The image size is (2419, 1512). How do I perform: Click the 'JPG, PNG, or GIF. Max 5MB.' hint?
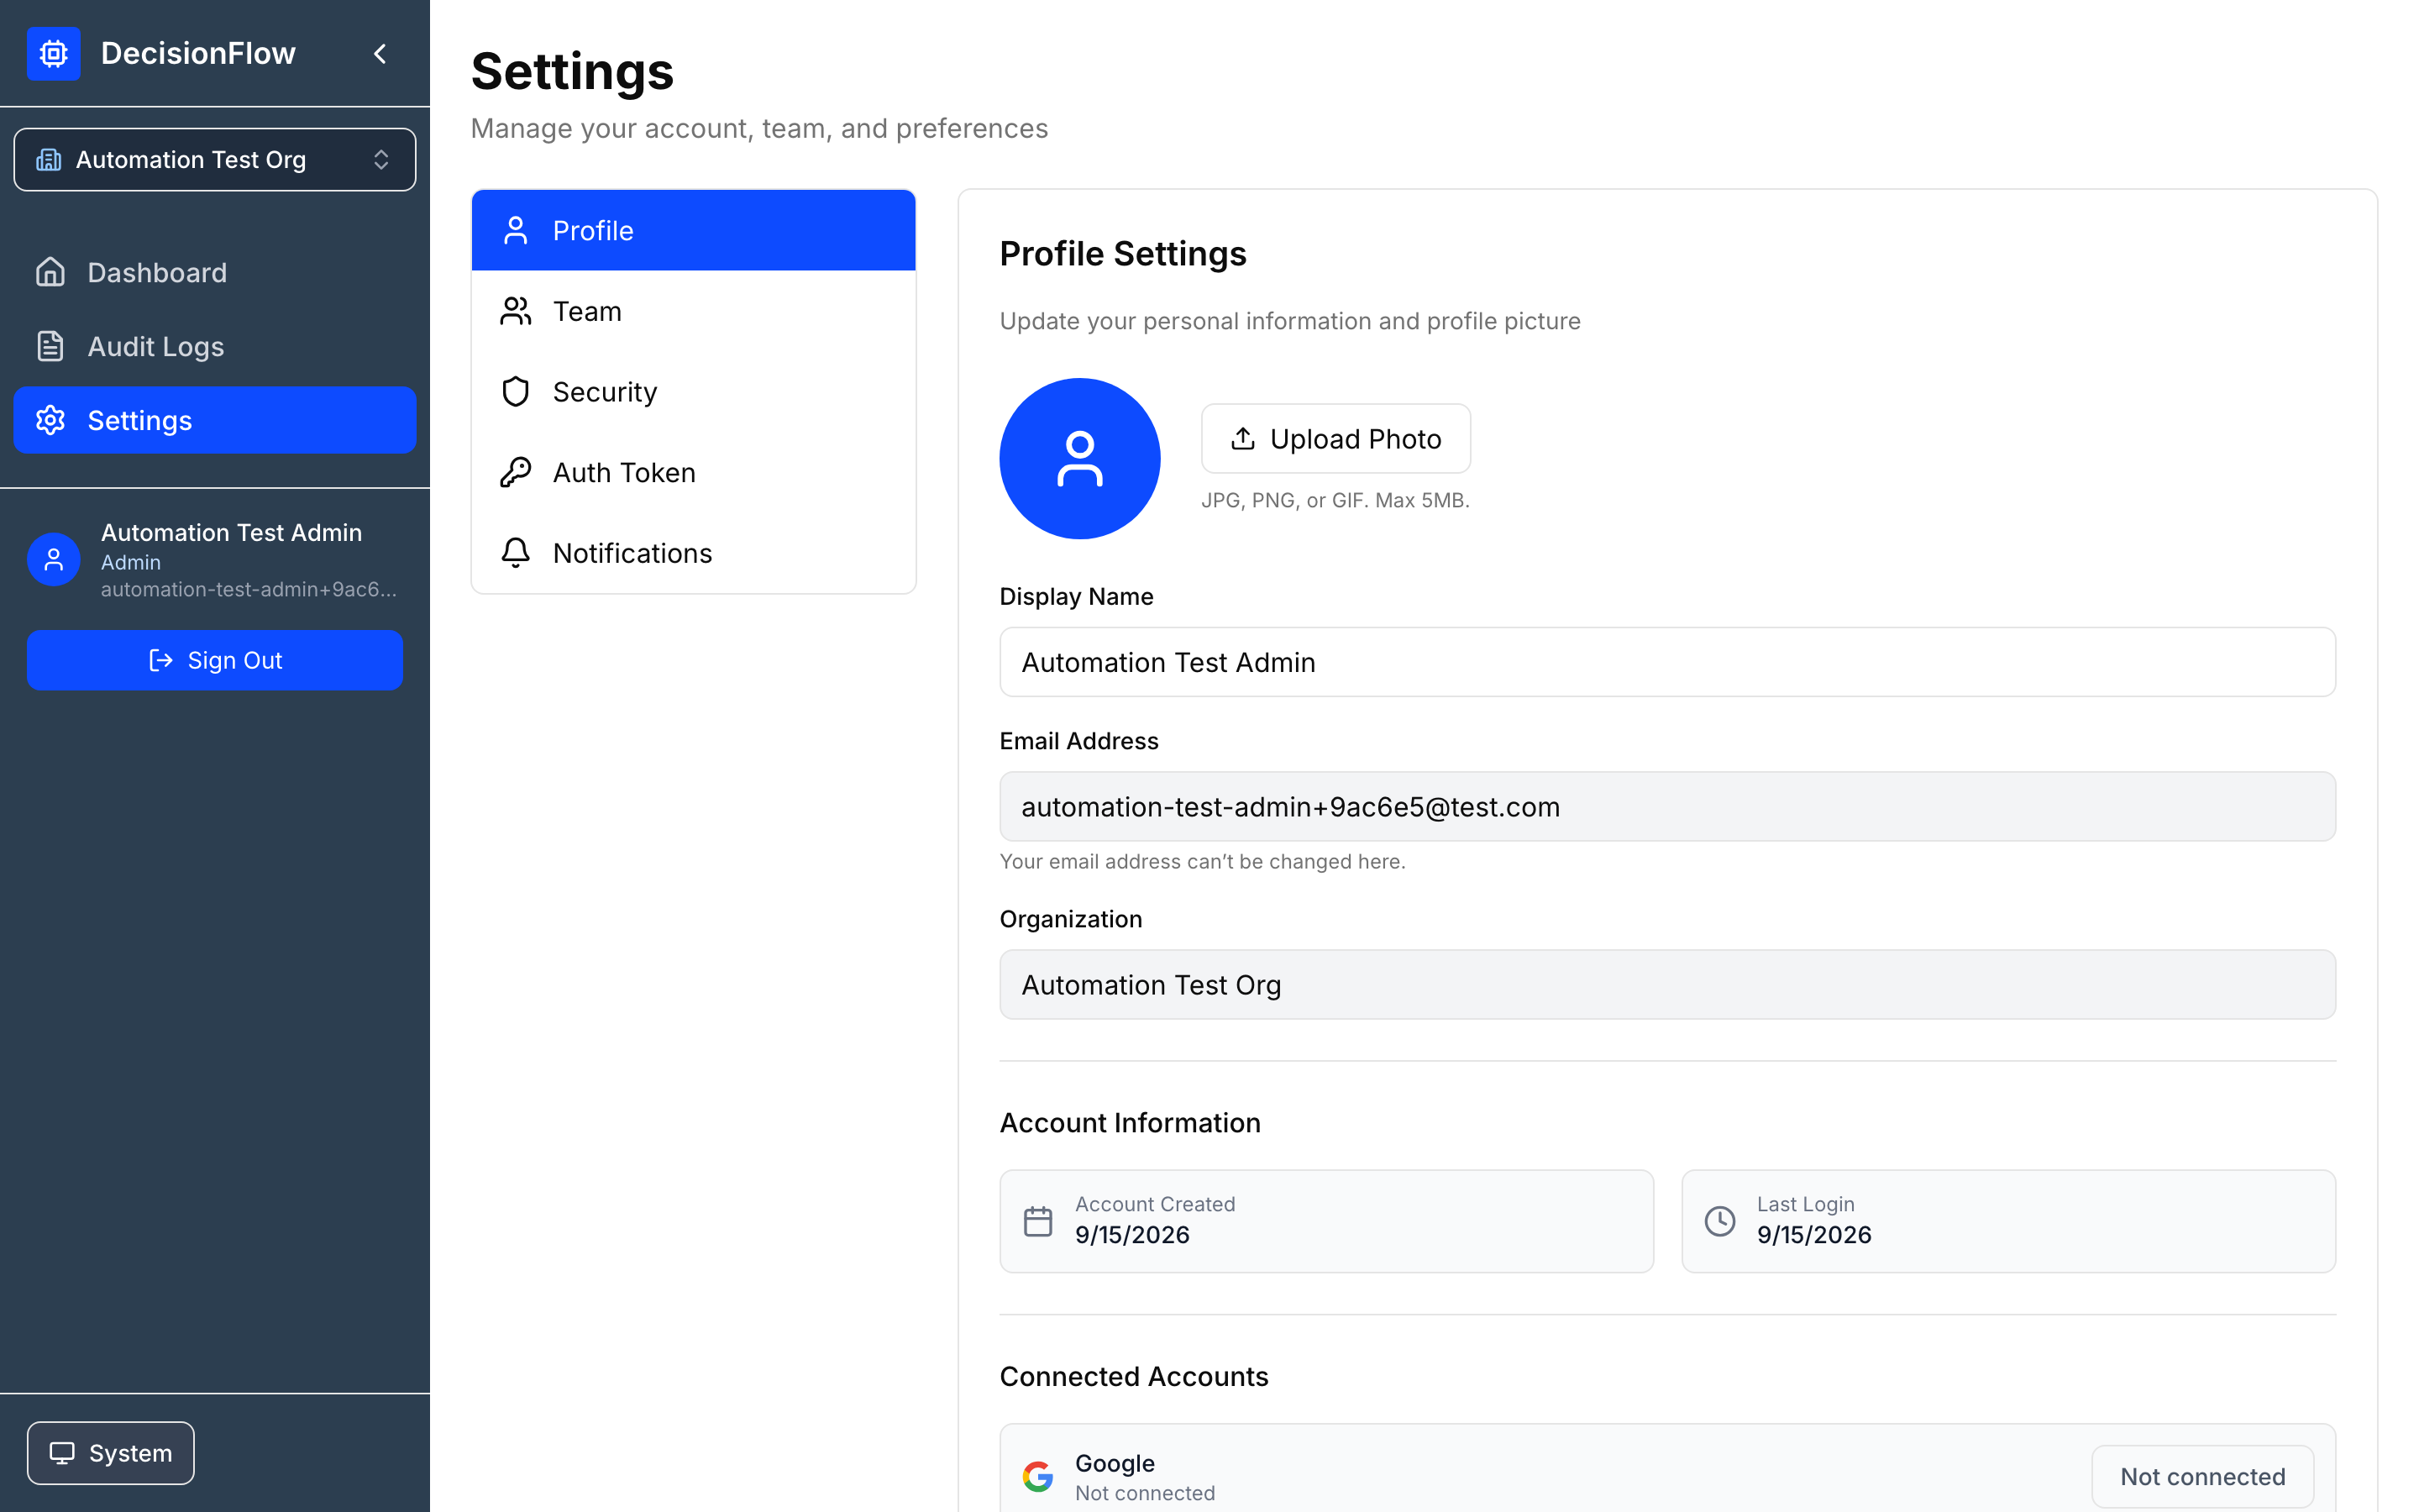(x=1335, y=500)
